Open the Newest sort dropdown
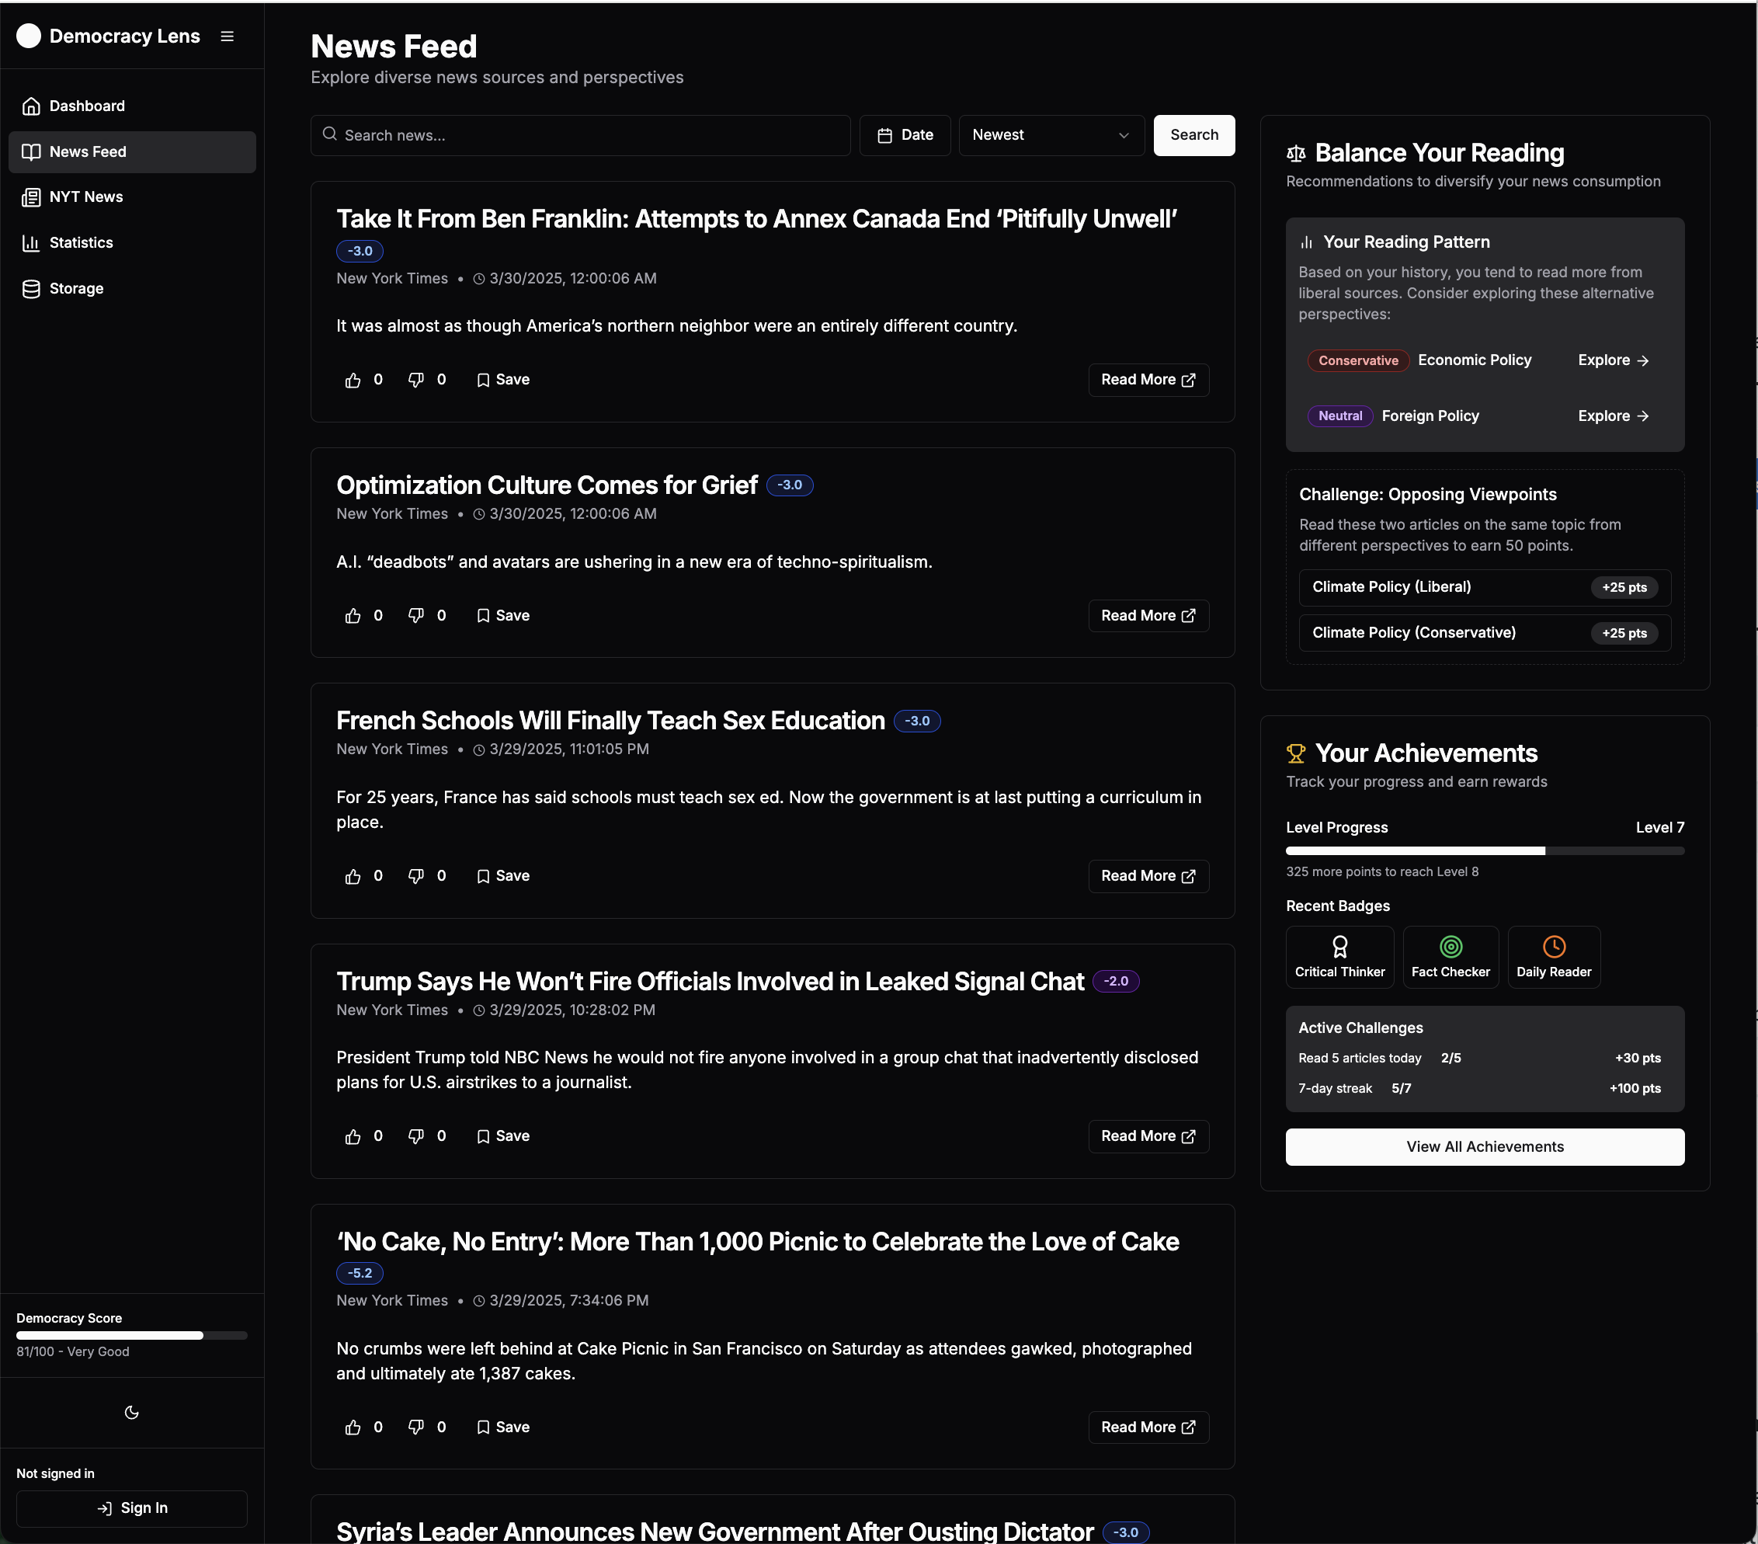 point(1050,135)
